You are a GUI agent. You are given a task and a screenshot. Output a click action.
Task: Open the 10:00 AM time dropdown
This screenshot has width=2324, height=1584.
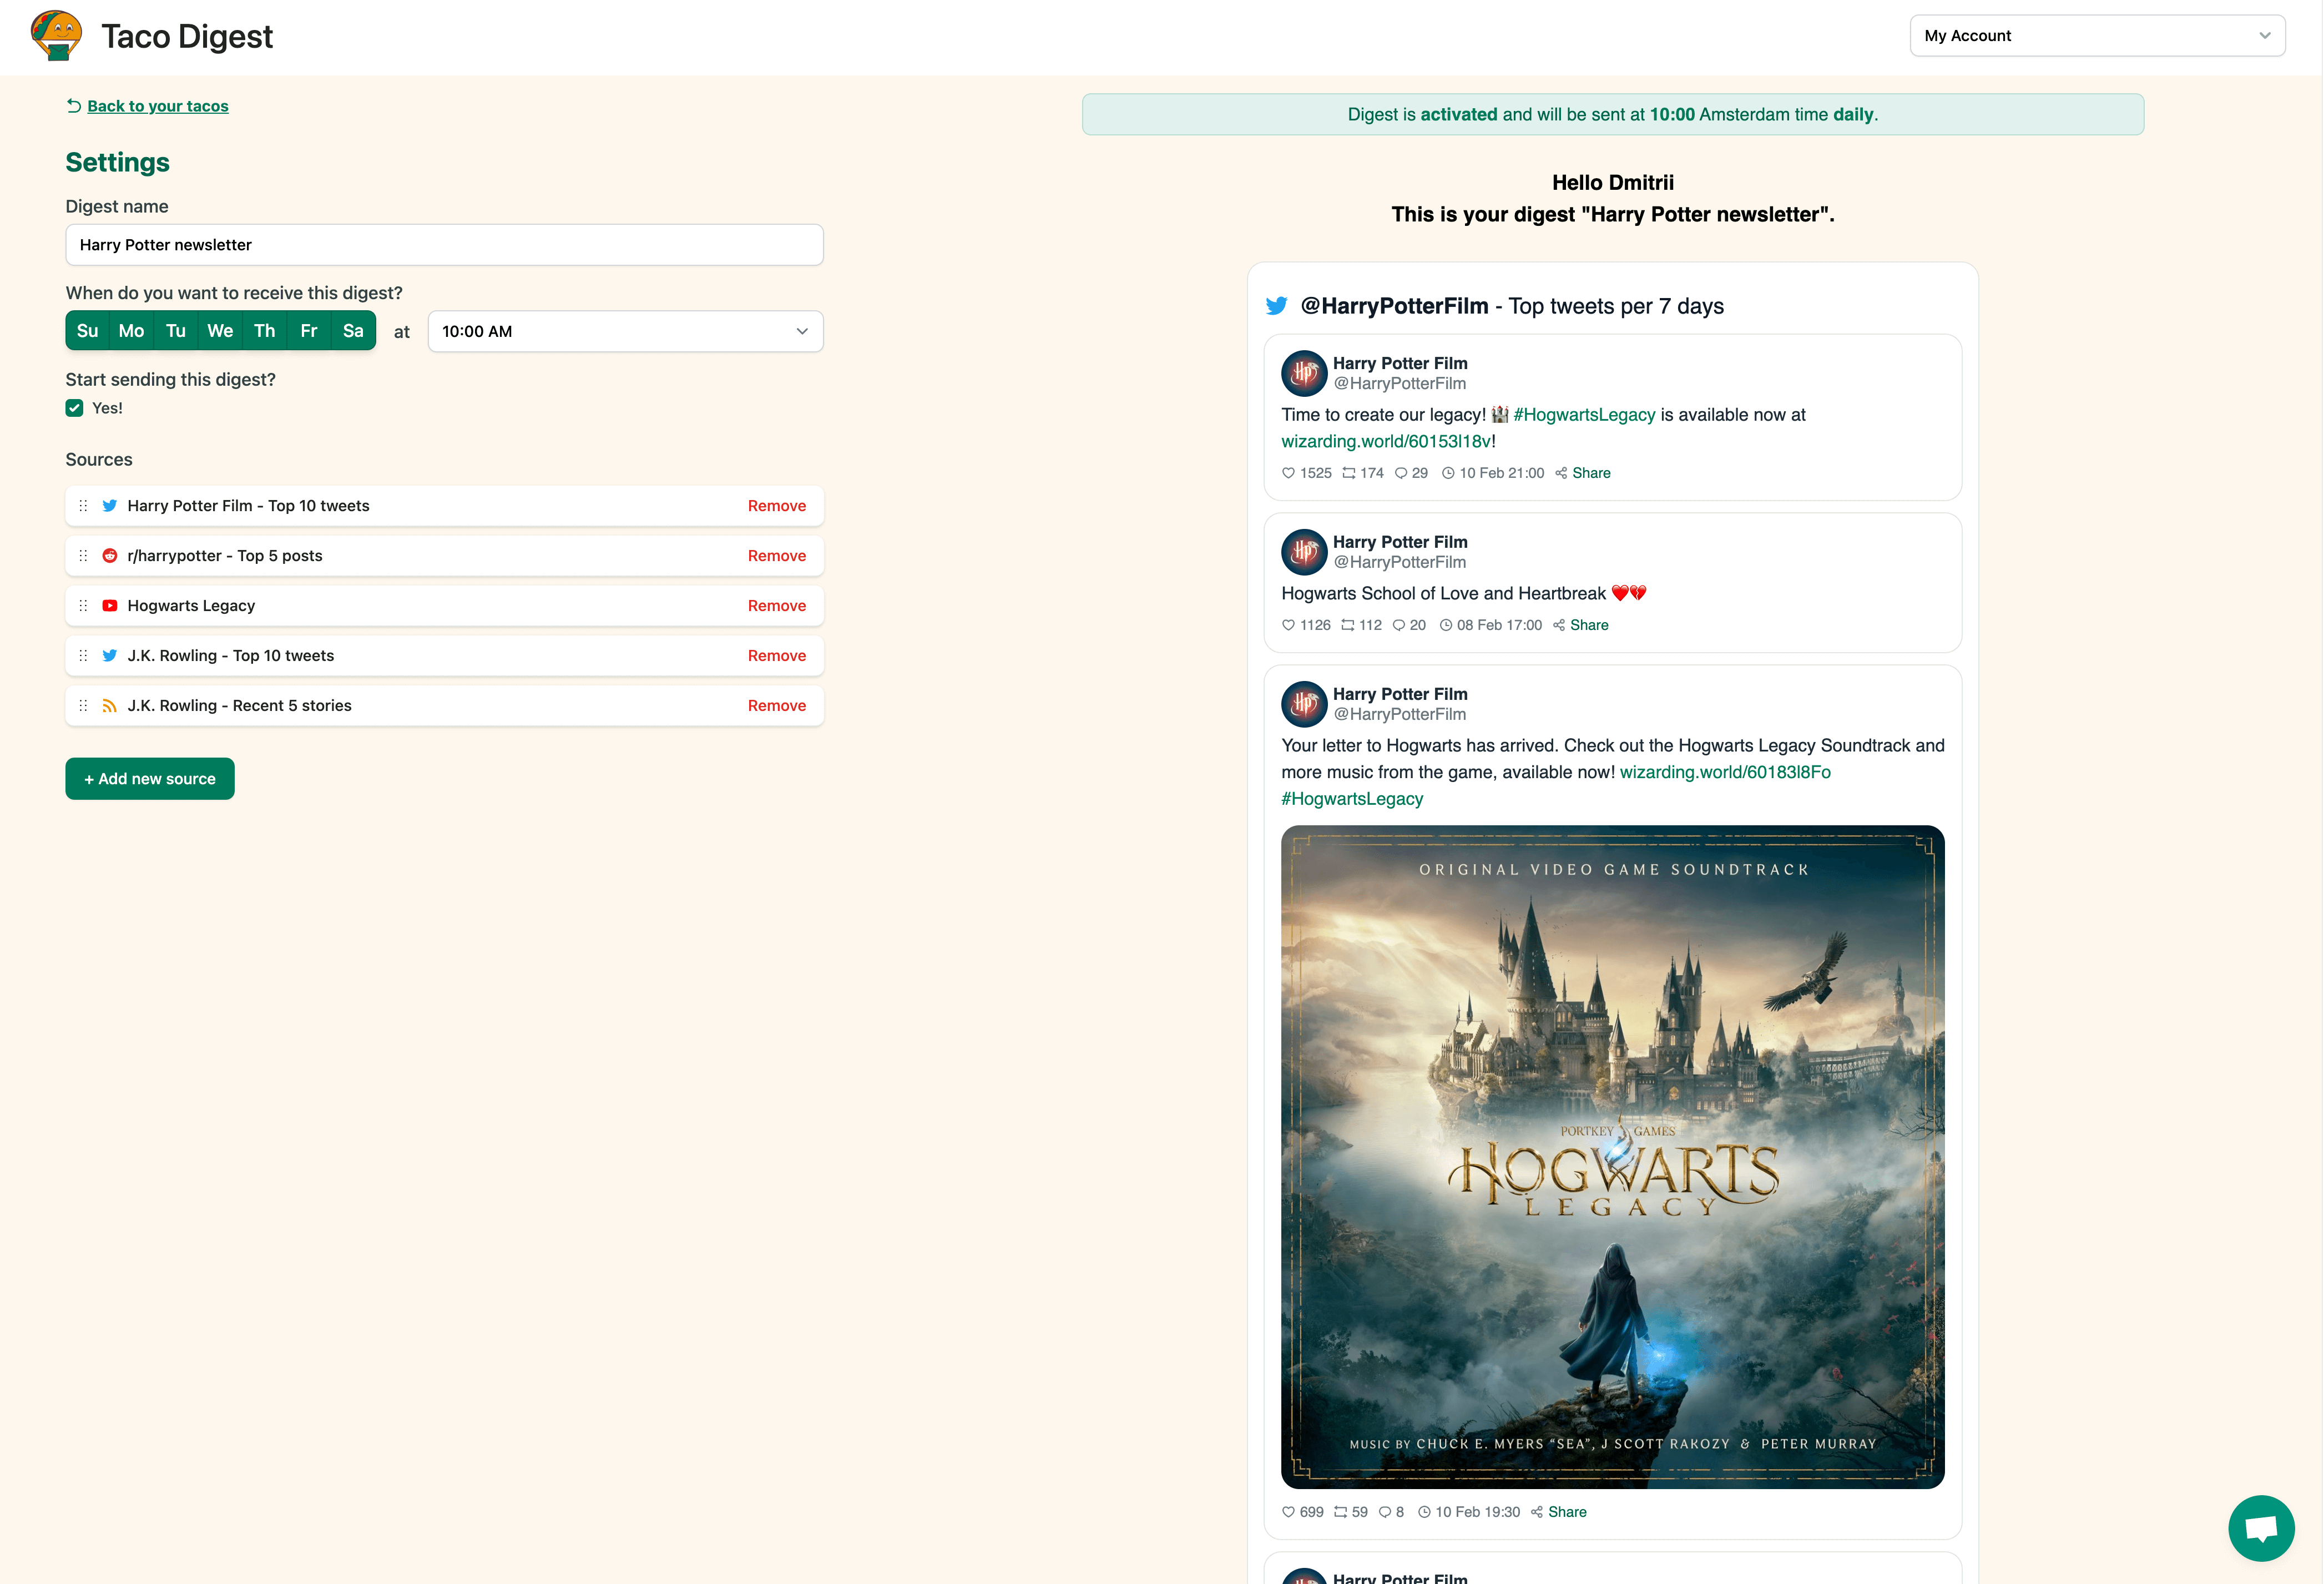coord(625,331)
